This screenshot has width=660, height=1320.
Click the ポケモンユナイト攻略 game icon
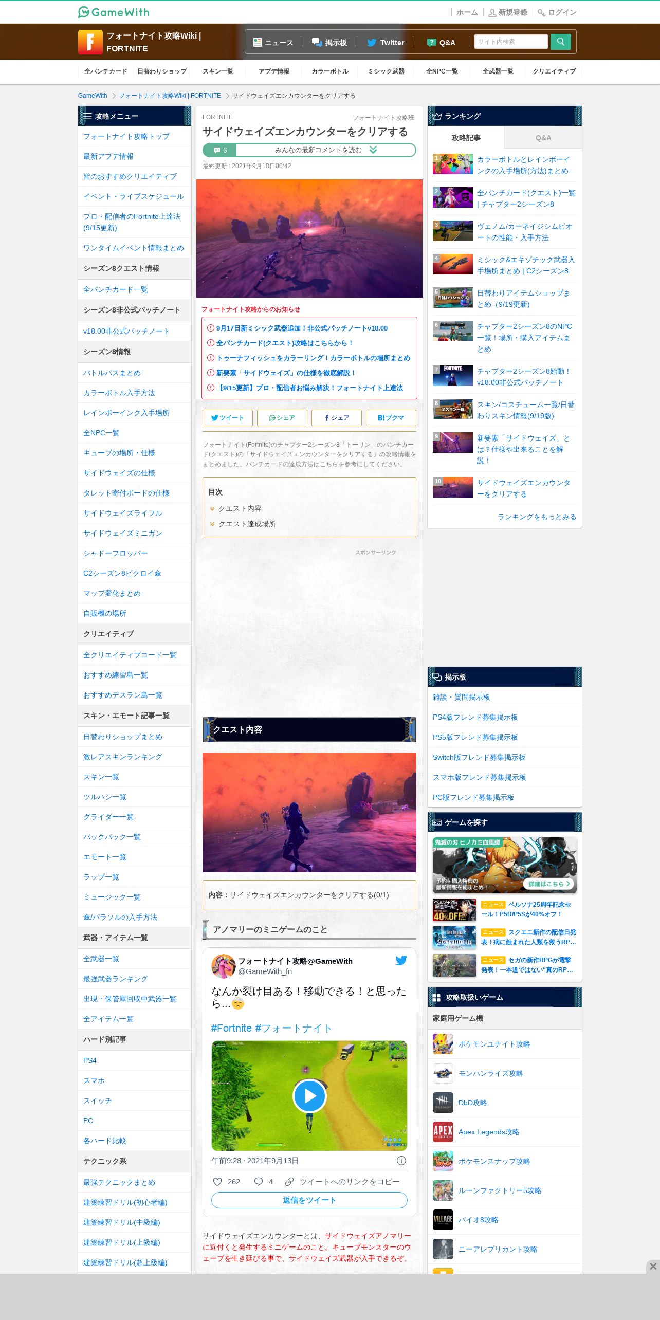(x=443, y=1044)
